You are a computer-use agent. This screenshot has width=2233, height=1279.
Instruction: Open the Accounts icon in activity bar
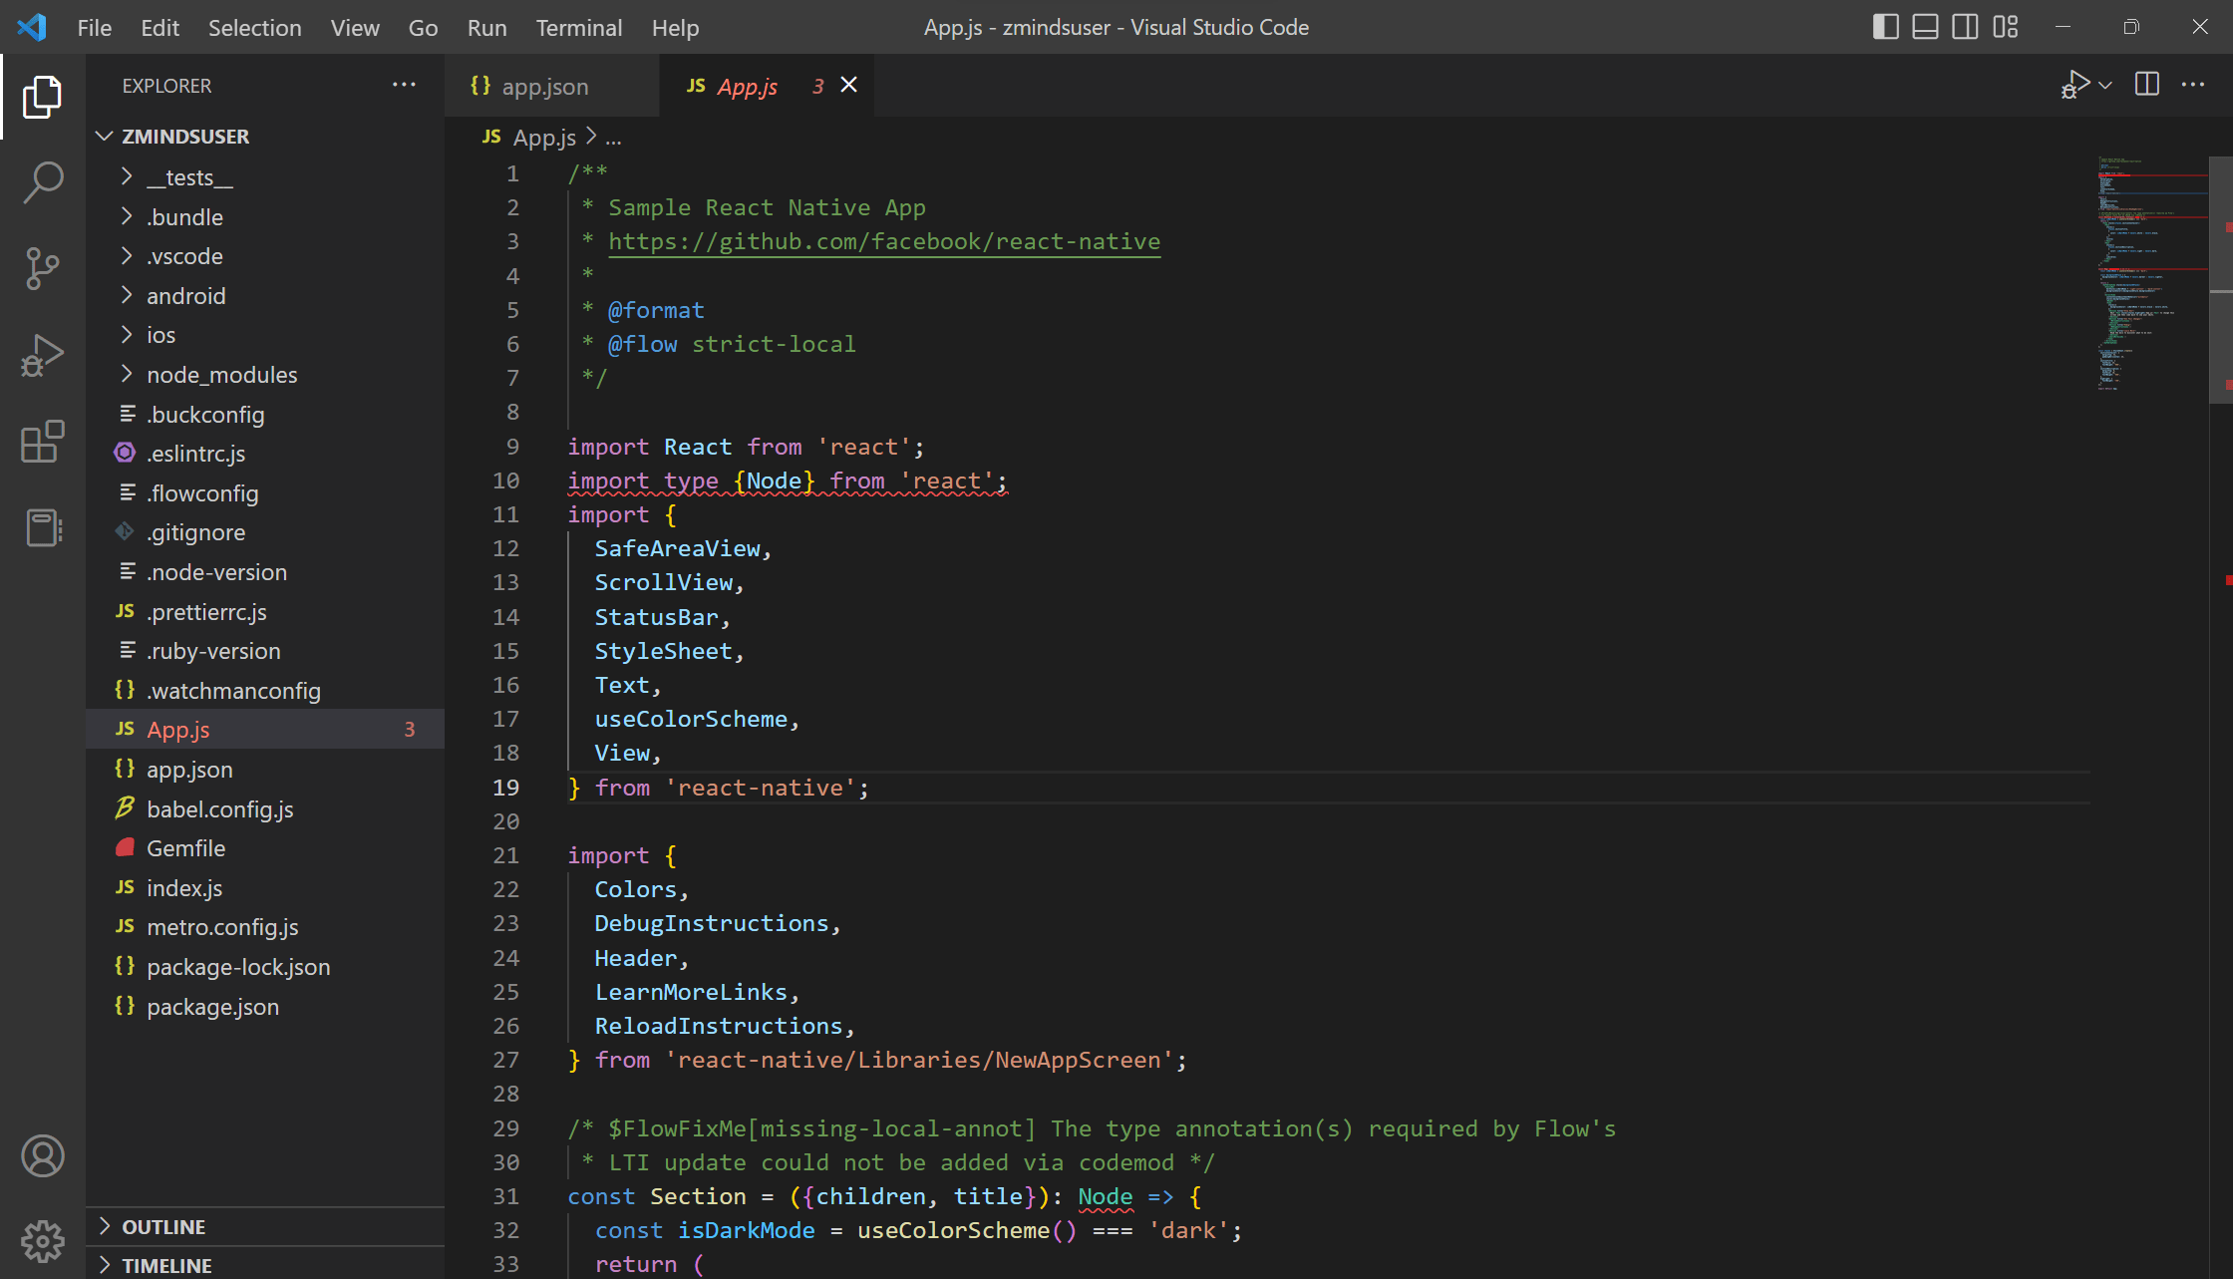(x=42, y=1156)
